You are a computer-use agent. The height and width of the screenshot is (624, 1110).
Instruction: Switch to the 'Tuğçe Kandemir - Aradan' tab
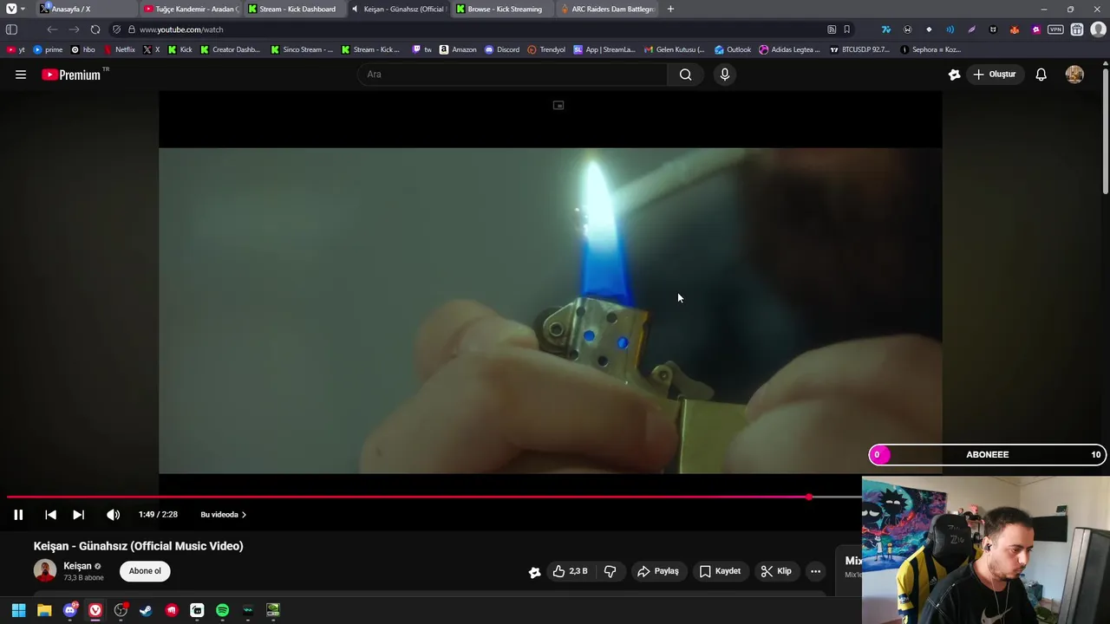191,9
